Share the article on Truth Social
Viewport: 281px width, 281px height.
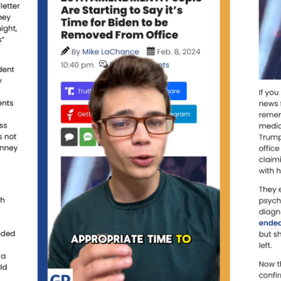(x=77, y=91)
